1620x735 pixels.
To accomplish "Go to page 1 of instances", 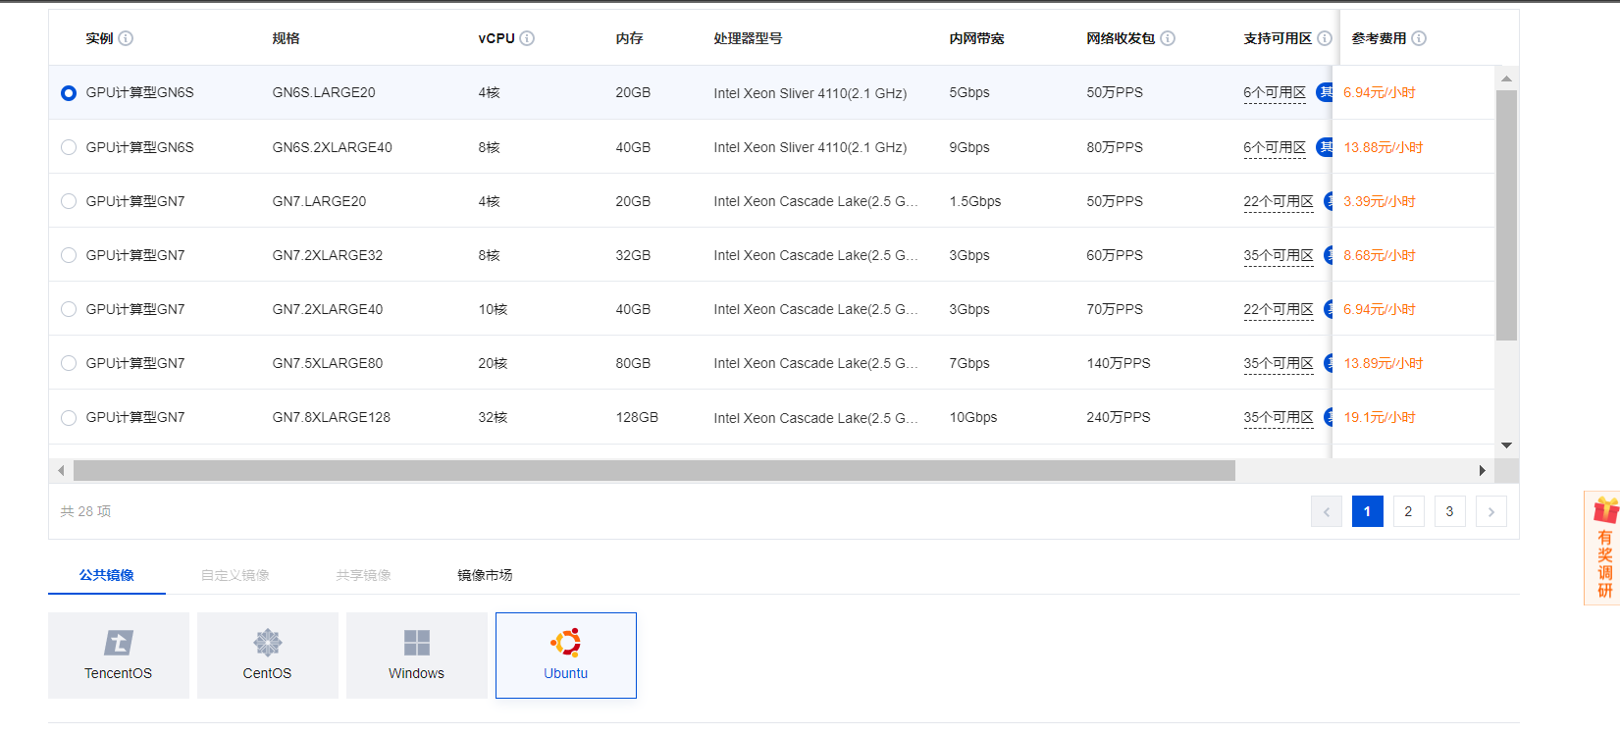I will [1368, 511].
